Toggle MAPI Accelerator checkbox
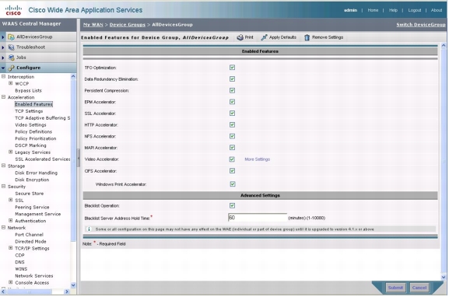The height and width of the screenshot is (297, 449). pos(232,148)
